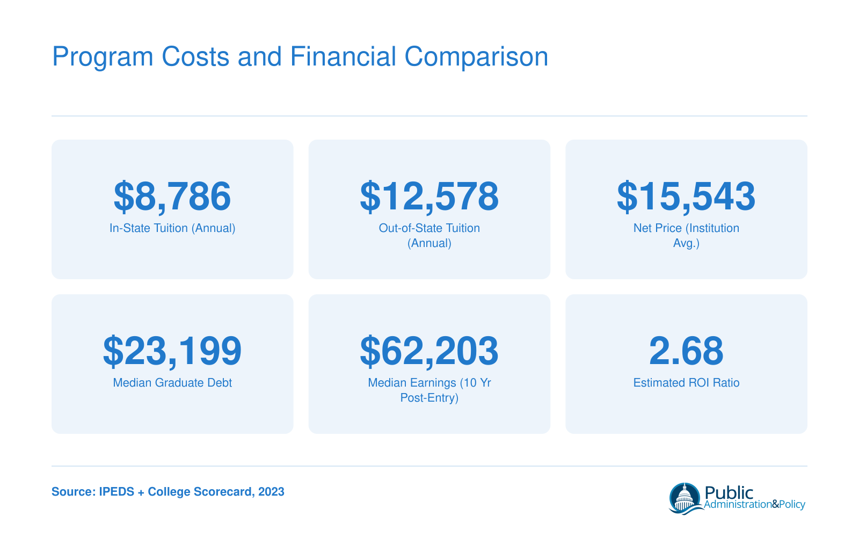Image resolution: width=859 pixels, height=552 pixels.
Task: Click the Median Earnings (10 Yr Post-Entry) label
Action: pyautogui.click(x=429, y=390)
